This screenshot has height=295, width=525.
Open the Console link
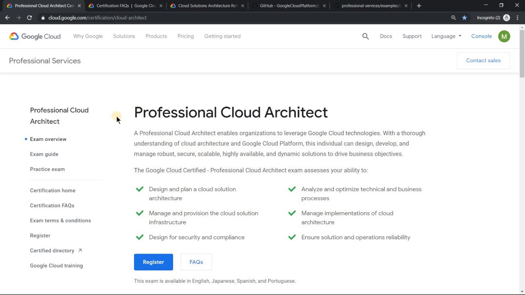pos(482,36)
